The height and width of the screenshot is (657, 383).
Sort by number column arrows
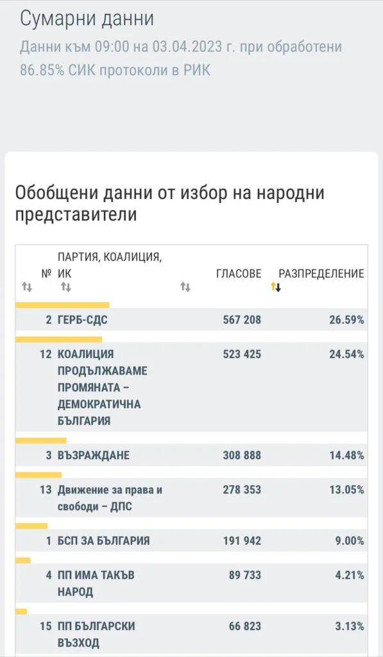(27, 287)
